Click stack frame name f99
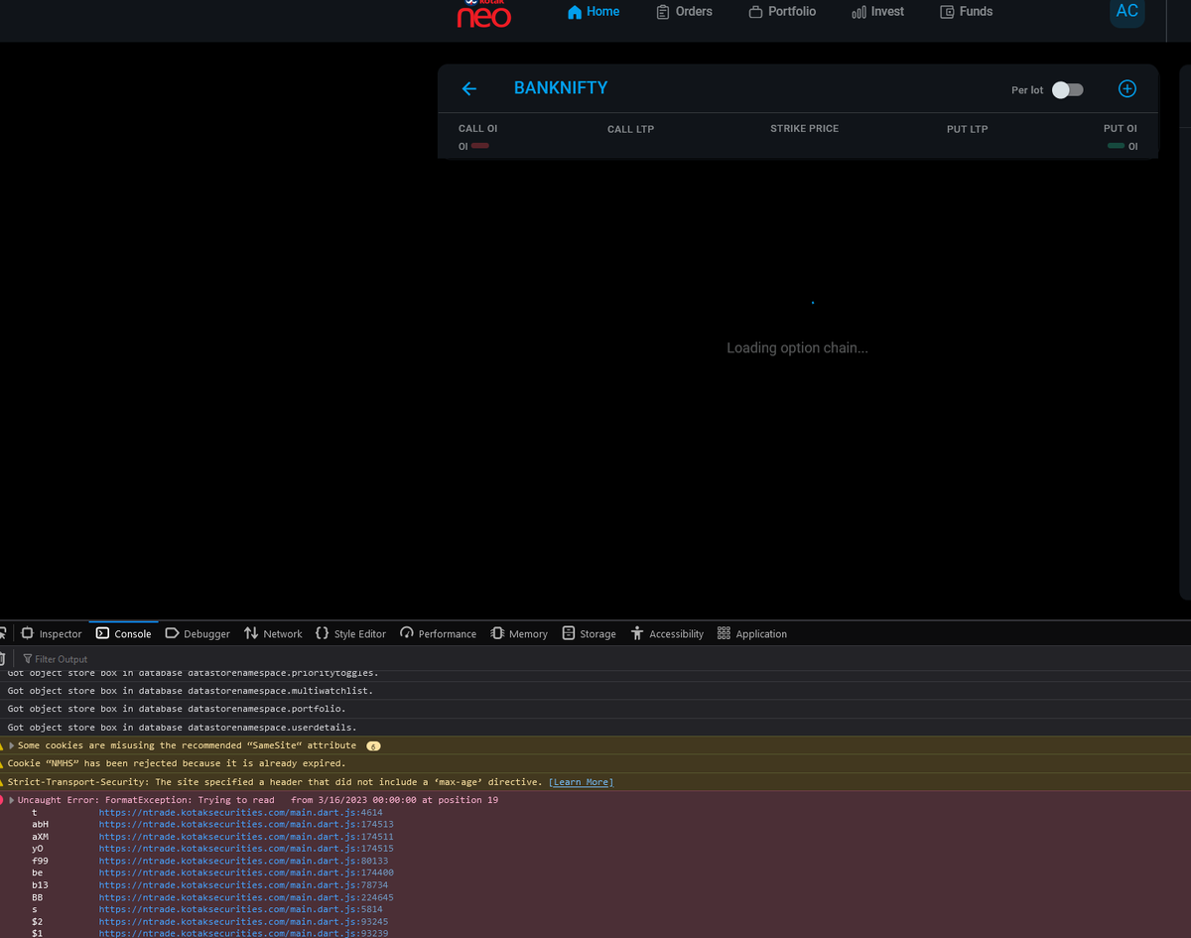 (40, 861)
